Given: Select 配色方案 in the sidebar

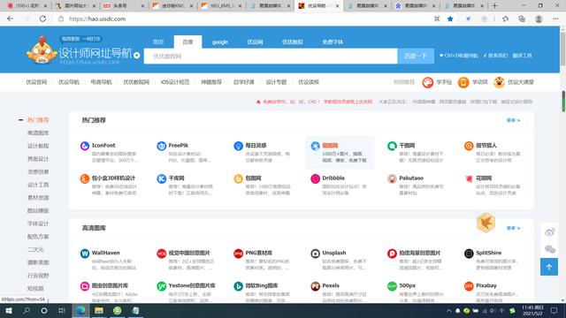Looking at the screenshot, I should point(38,237).
